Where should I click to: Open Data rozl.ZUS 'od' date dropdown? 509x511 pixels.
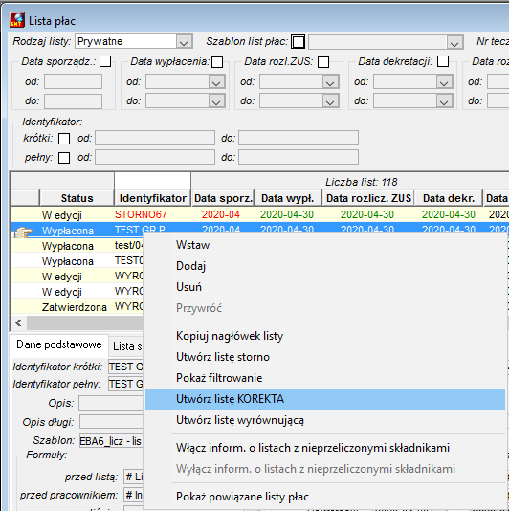330,81
